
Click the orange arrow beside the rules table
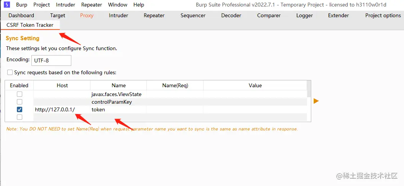(316, 101)
